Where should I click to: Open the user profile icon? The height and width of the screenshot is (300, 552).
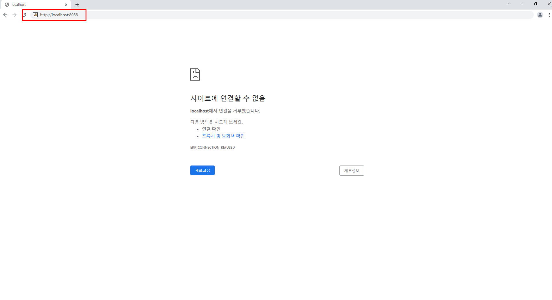(x=540, y=15)
